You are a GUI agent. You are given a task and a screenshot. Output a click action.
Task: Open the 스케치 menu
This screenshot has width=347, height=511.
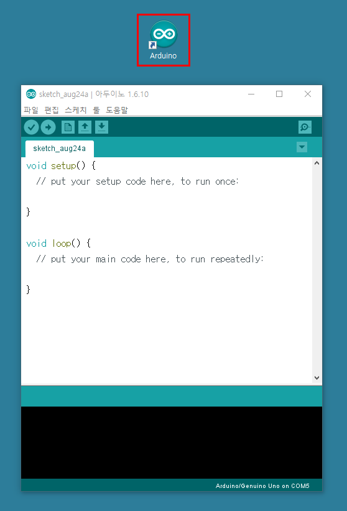pyautogui.click(x=76, y=110)
